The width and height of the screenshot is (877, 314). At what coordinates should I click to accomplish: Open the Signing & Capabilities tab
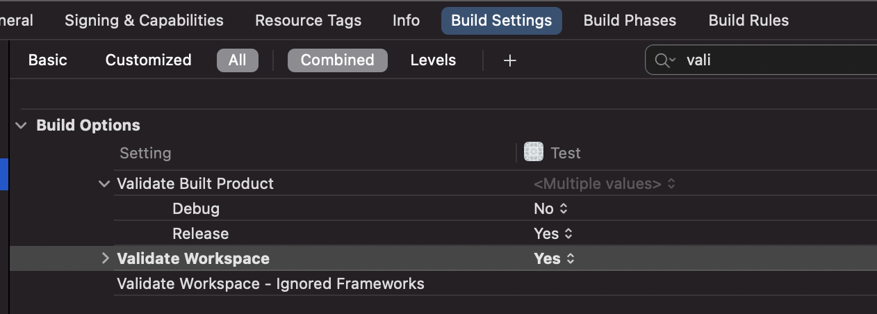tap(144, 21)
